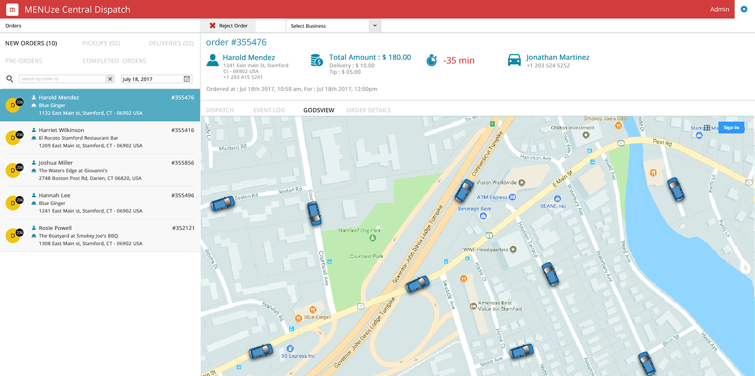Viewport: 755px width, 376px height.
Task: Click the Smokey Joe's BBQ map pin
Action: pos(618,125)
